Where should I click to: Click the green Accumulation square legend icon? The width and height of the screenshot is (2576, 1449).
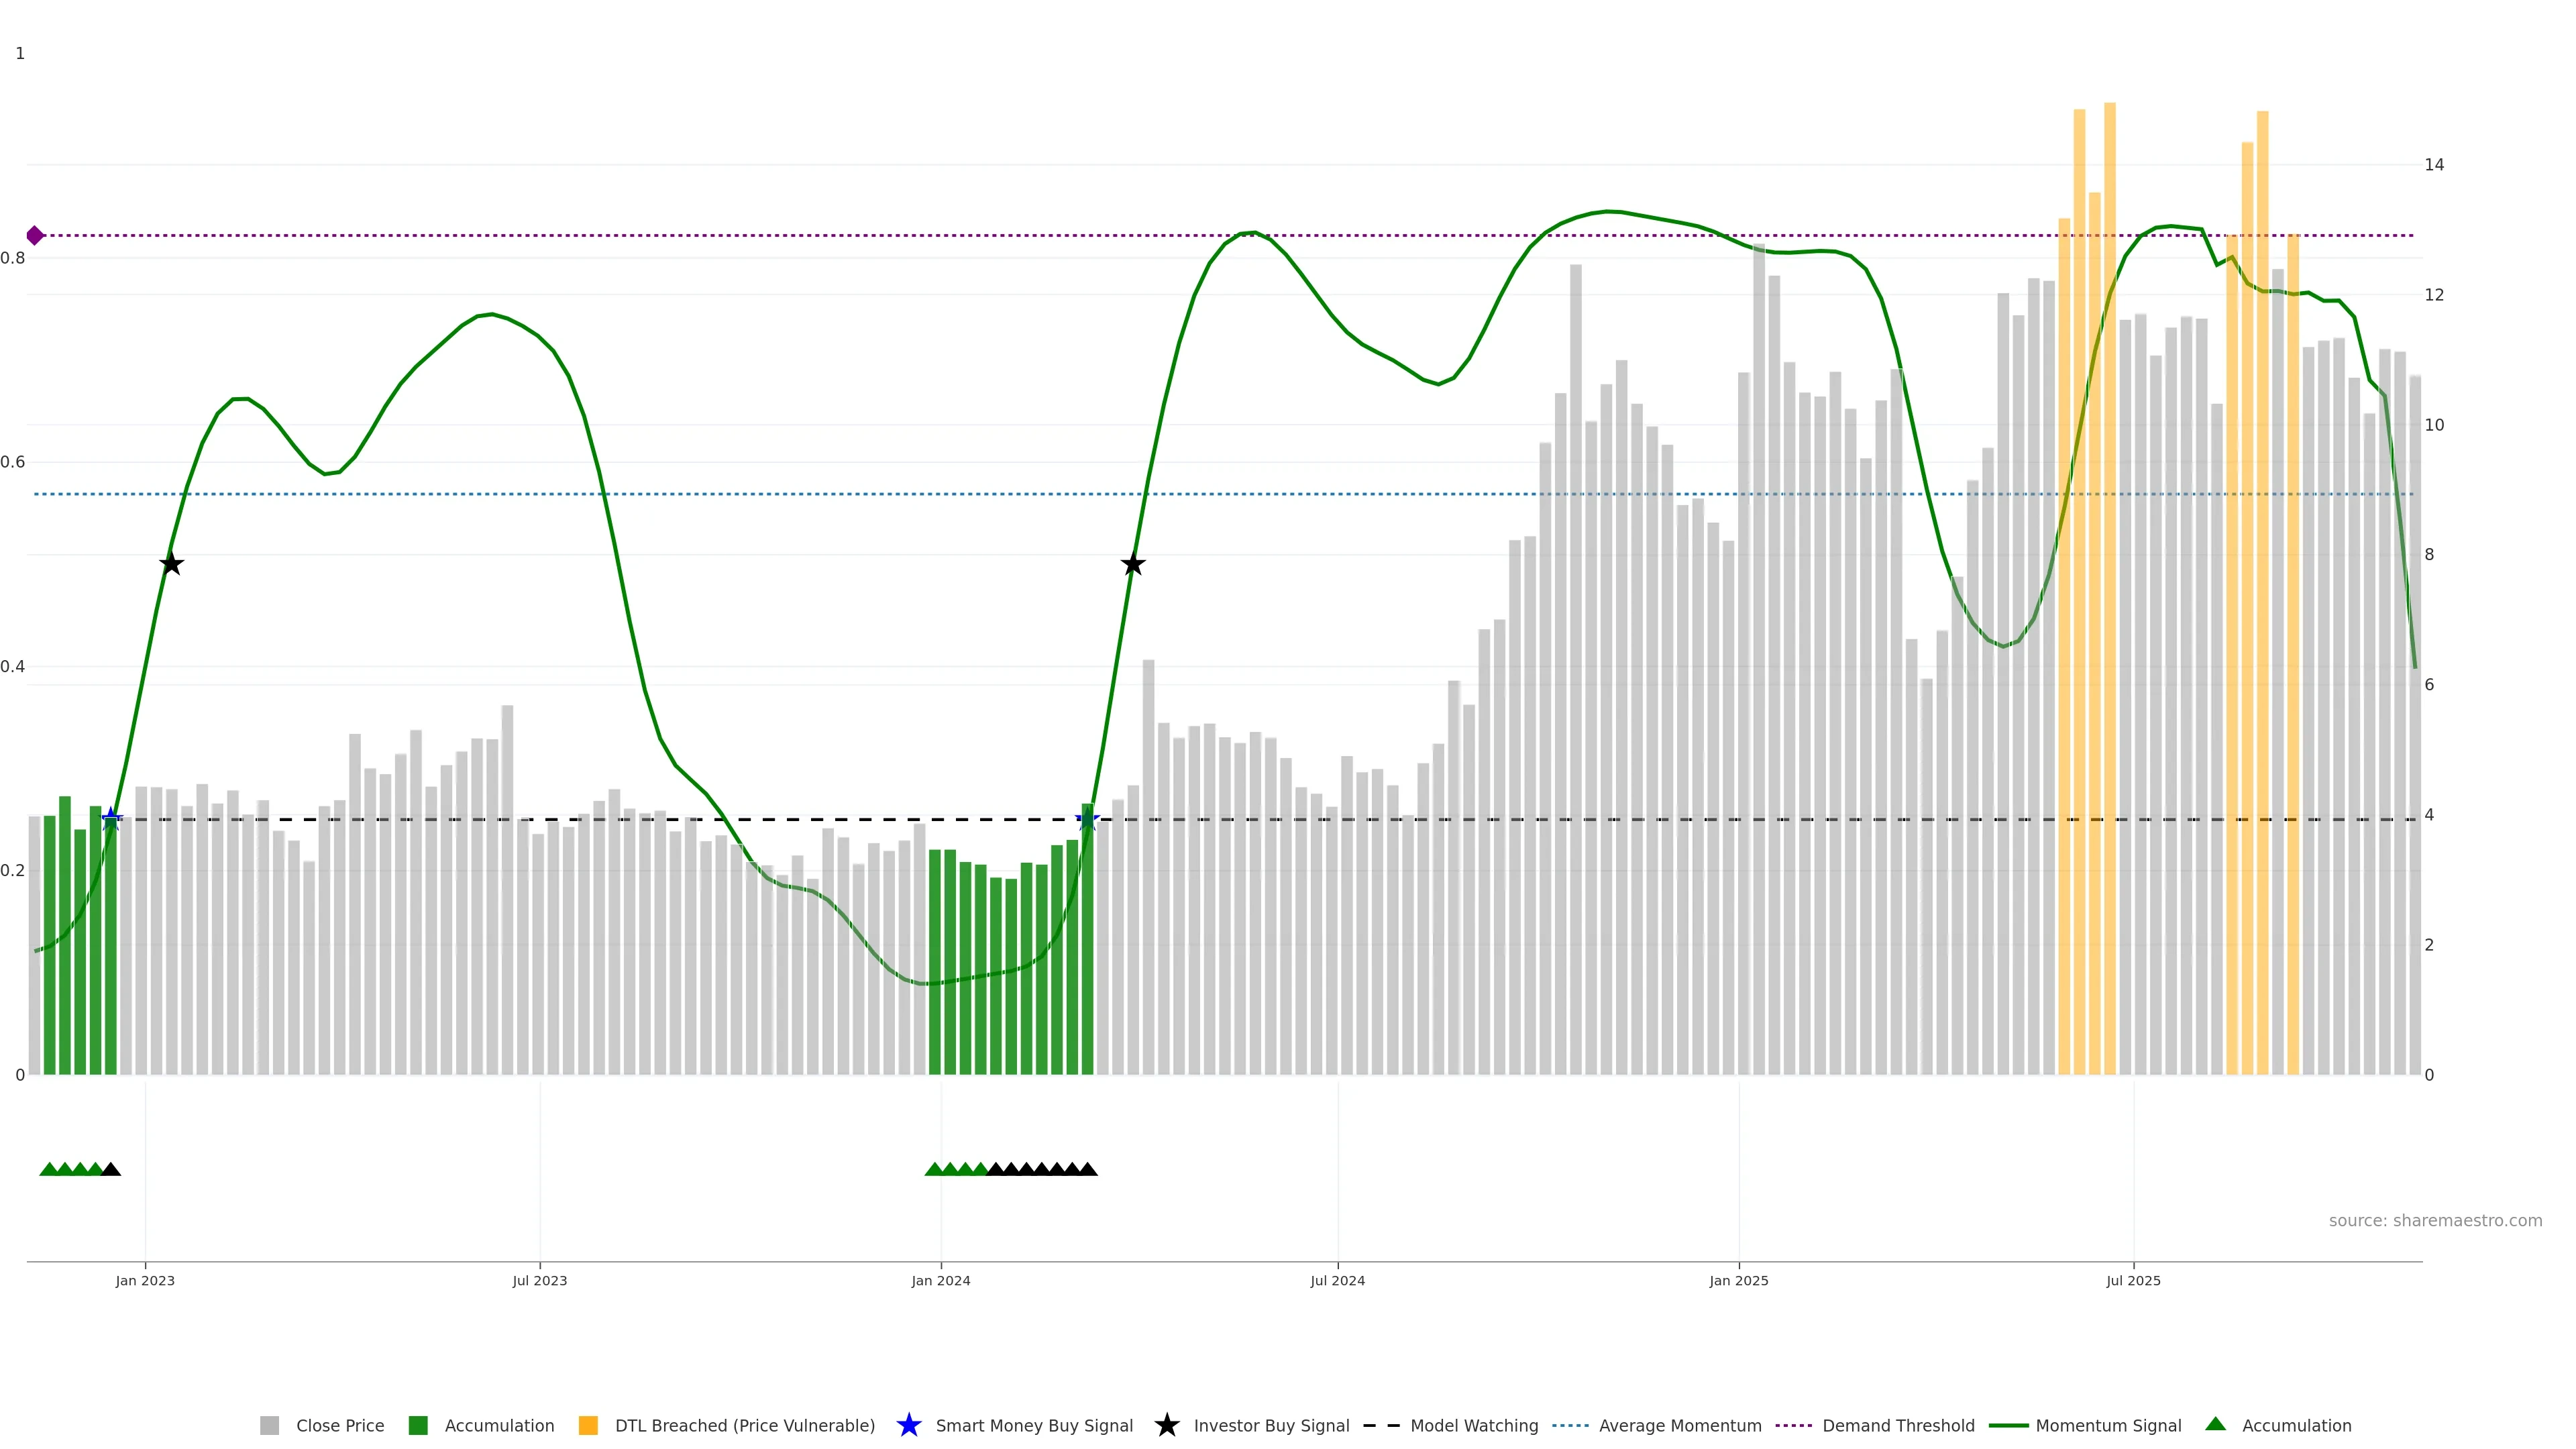pos(418,1425)
